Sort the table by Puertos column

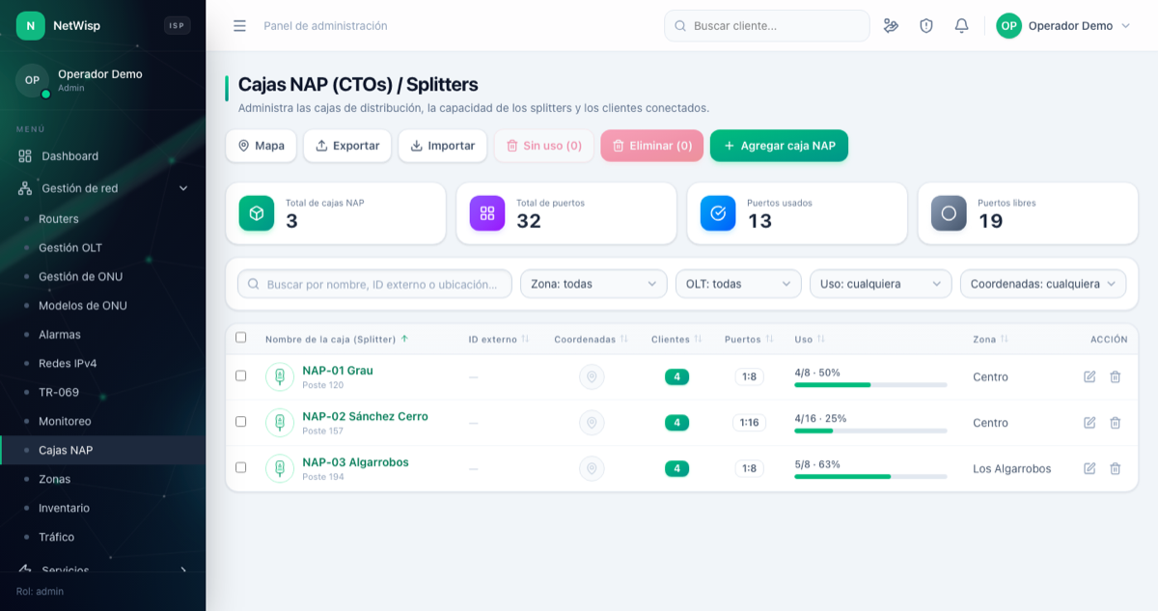[750, 339]
